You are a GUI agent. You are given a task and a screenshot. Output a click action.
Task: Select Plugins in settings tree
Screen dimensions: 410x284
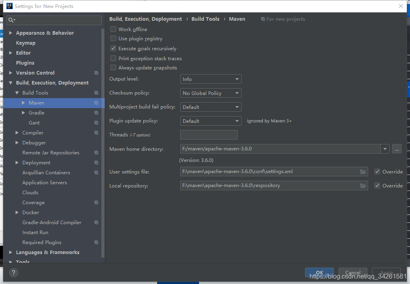25,63
